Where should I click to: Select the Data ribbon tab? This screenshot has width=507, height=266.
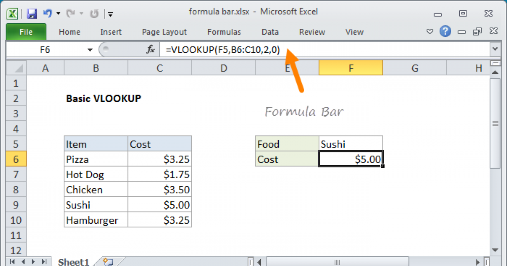coord(270,32)
